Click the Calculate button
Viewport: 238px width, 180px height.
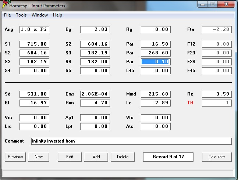click(217, 157)
